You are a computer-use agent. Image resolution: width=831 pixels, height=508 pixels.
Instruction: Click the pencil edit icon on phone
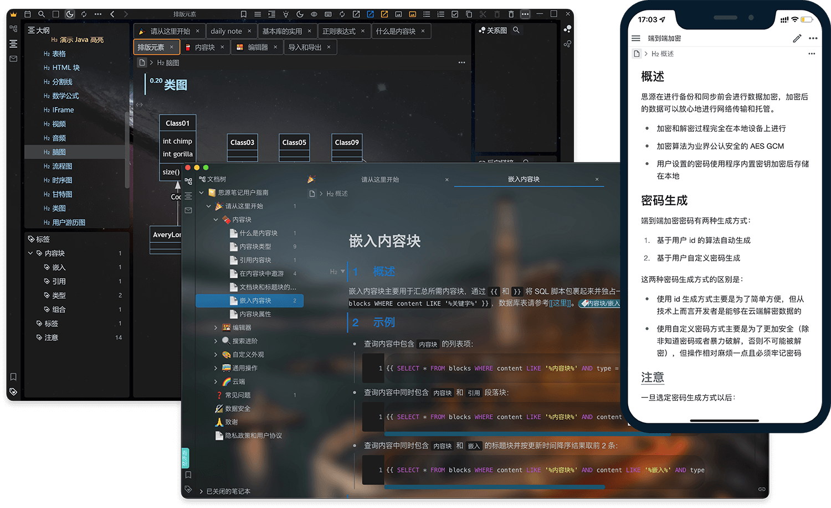tap(797, 38)
